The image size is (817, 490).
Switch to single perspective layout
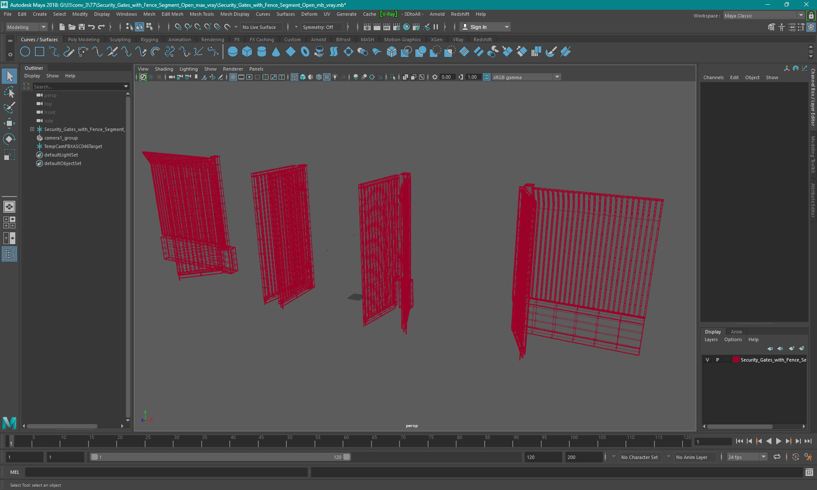9,207
